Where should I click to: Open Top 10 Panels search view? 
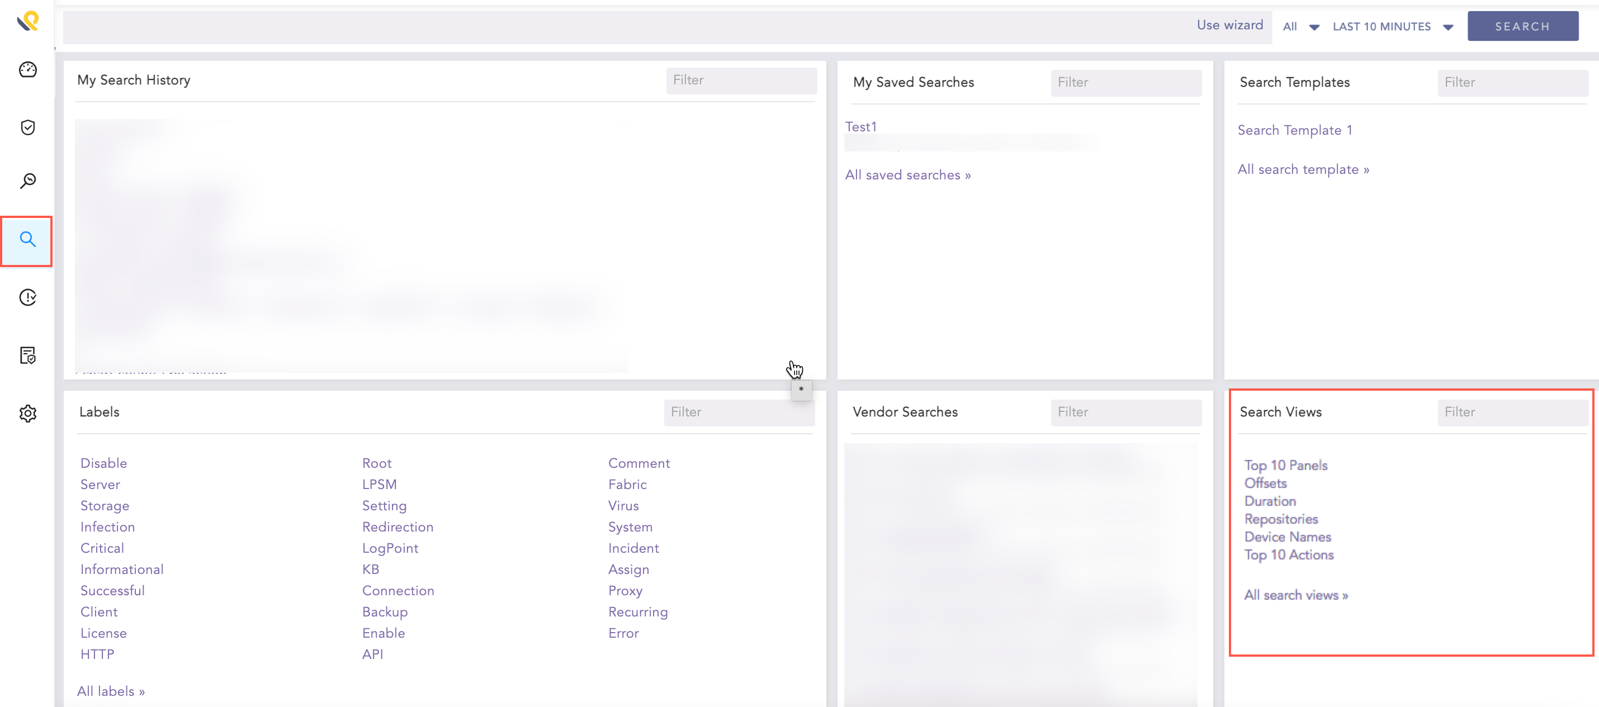point(1285,465)
